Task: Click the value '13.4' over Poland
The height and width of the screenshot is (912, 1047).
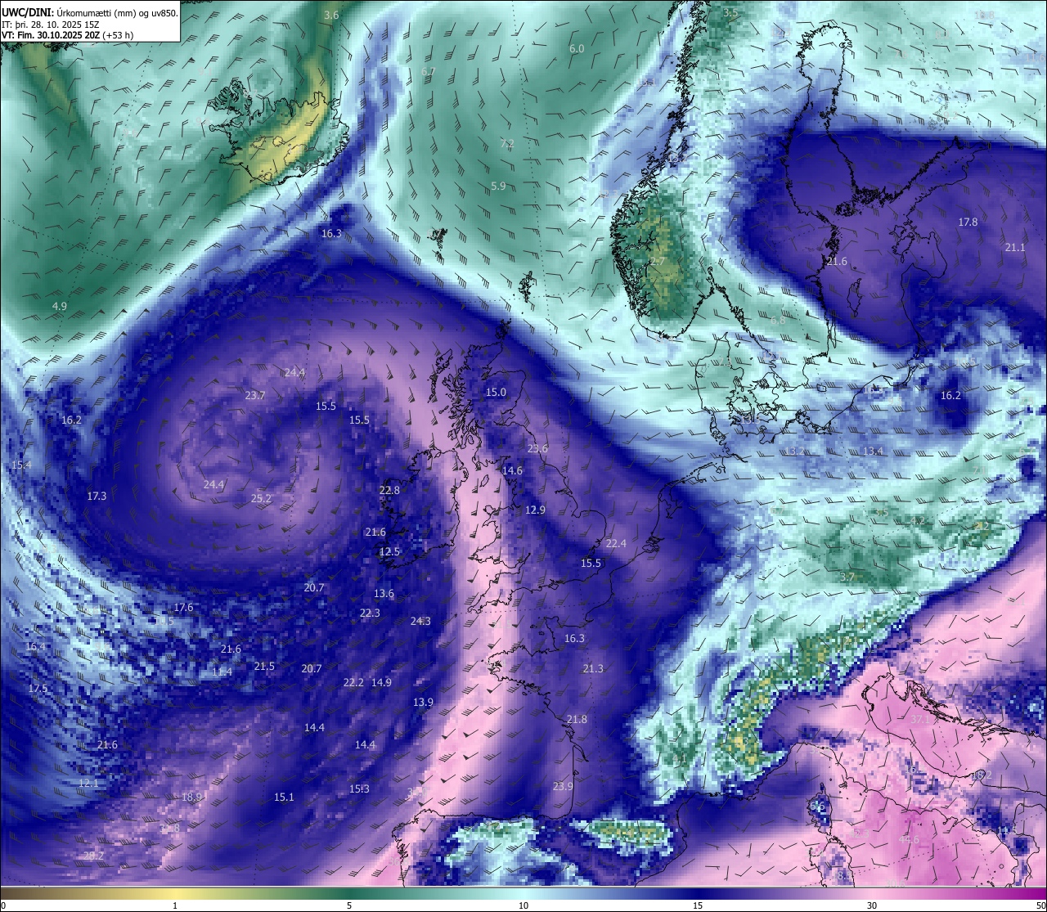Action: click(873, 452)
